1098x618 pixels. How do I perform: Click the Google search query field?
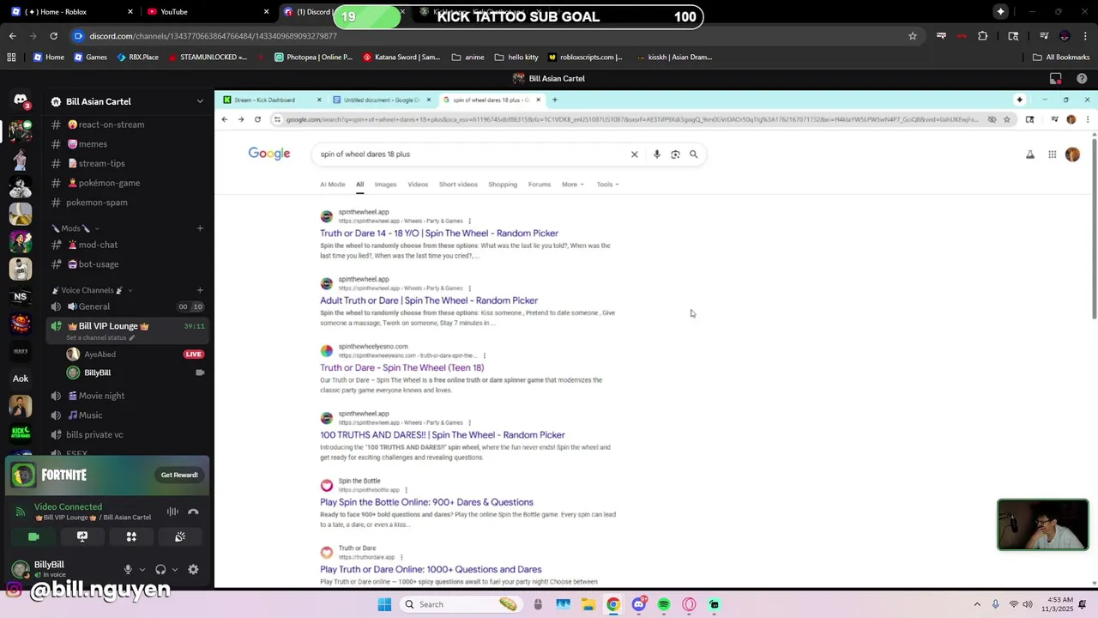472,154
